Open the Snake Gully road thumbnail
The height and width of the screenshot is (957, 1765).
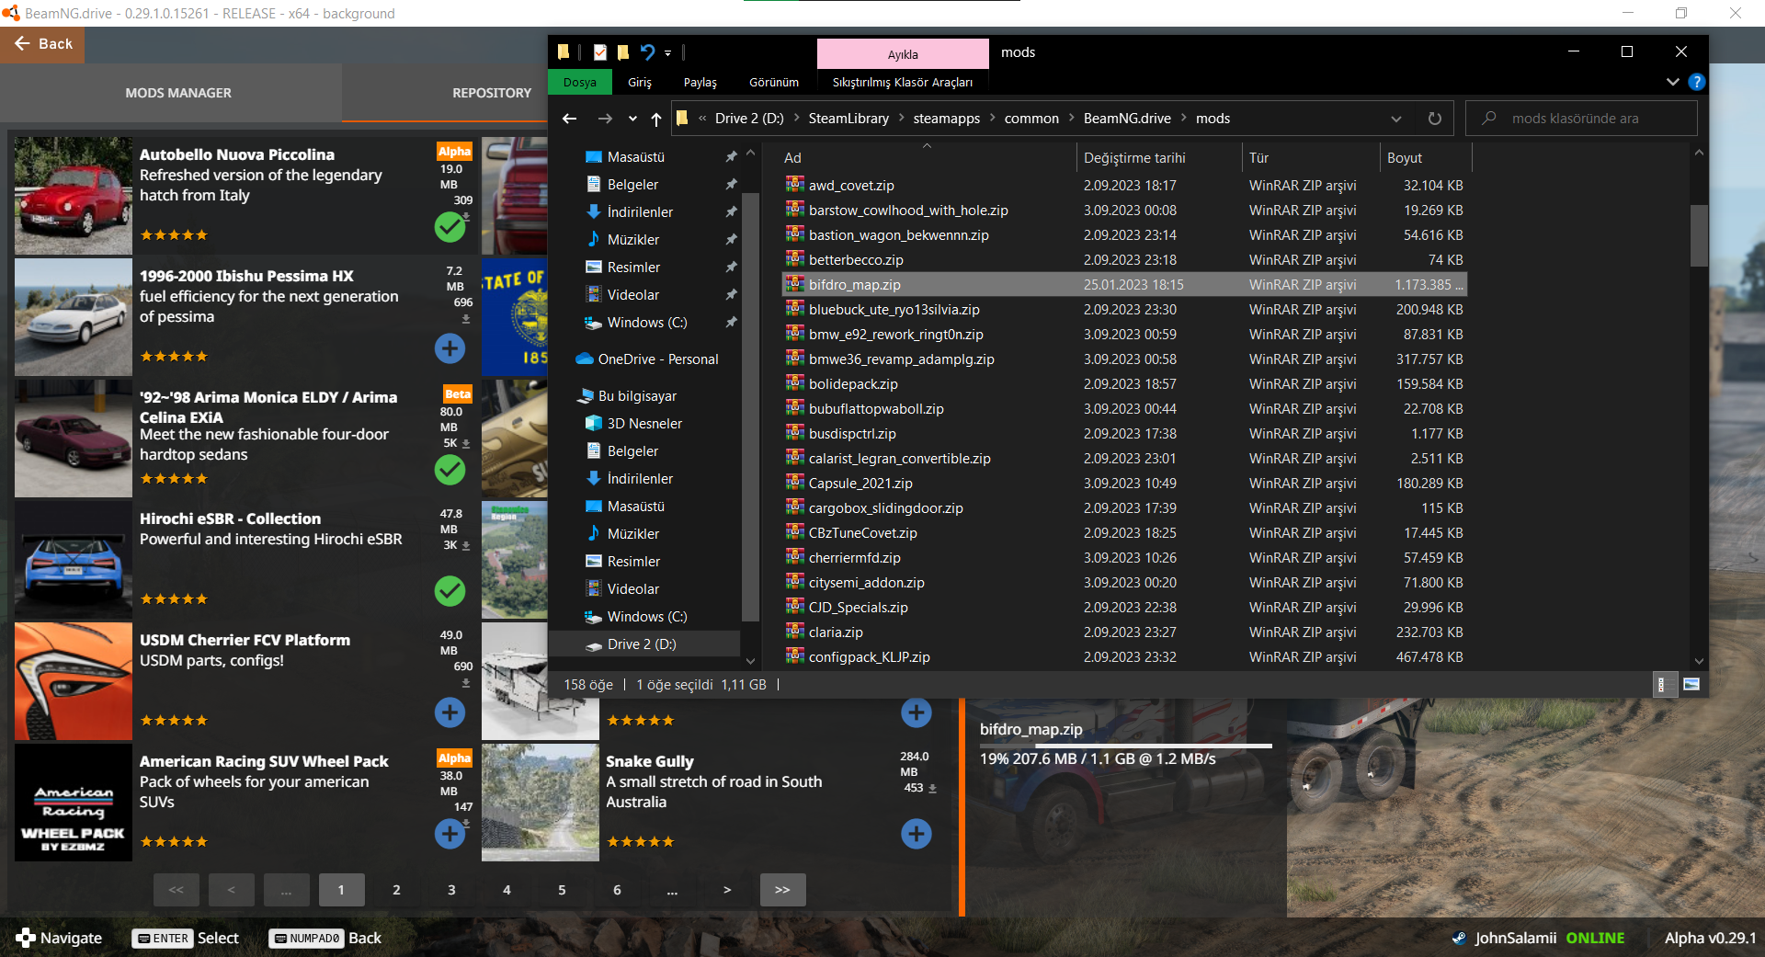click(x=541, y=803)
